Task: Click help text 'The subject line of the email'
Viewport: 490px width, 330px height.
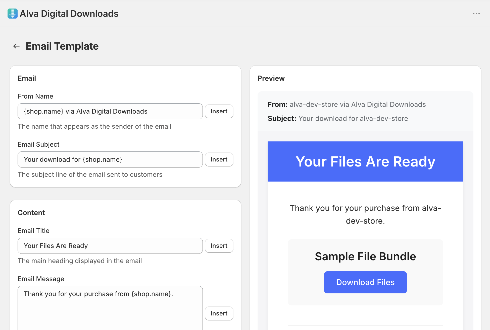Action: 90,175
